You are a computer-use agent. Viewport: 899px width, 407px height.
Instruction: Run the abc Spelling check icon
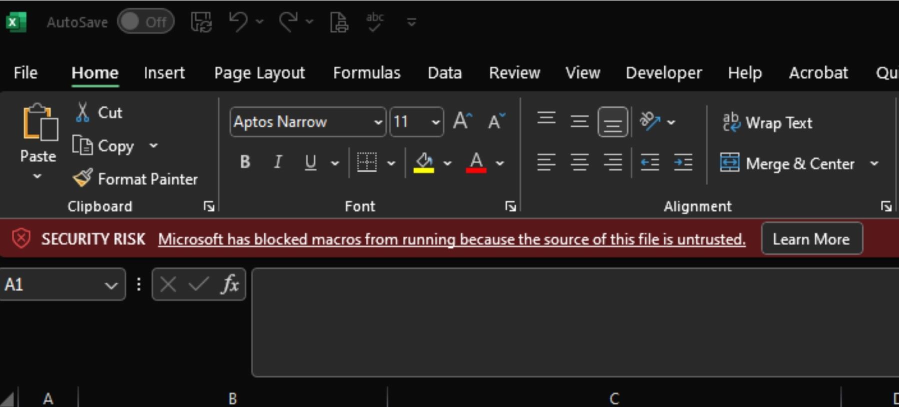[375, 22]
